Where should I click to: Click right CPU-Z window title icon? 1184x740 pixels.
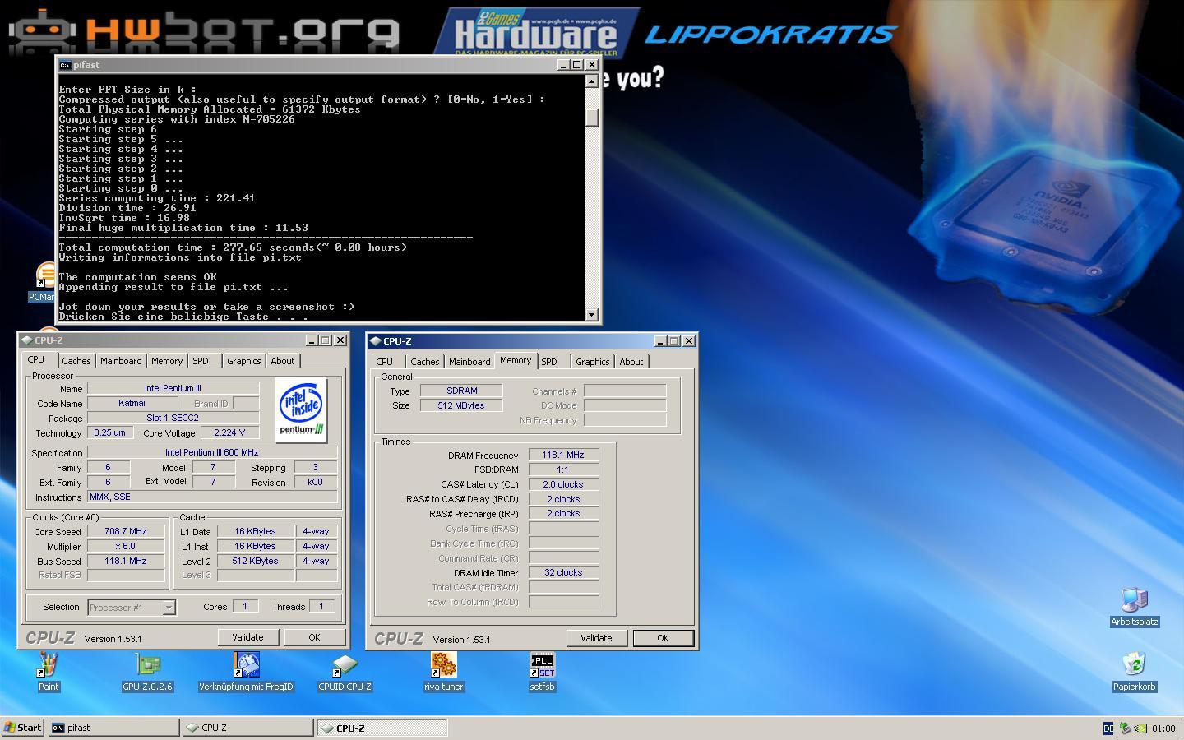click(376, 341)
